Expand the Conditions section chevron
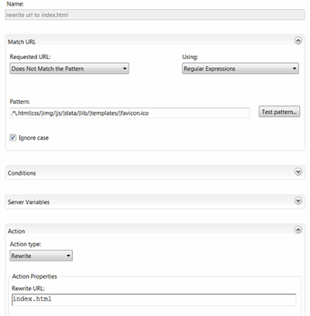 (x=298, y=172)
